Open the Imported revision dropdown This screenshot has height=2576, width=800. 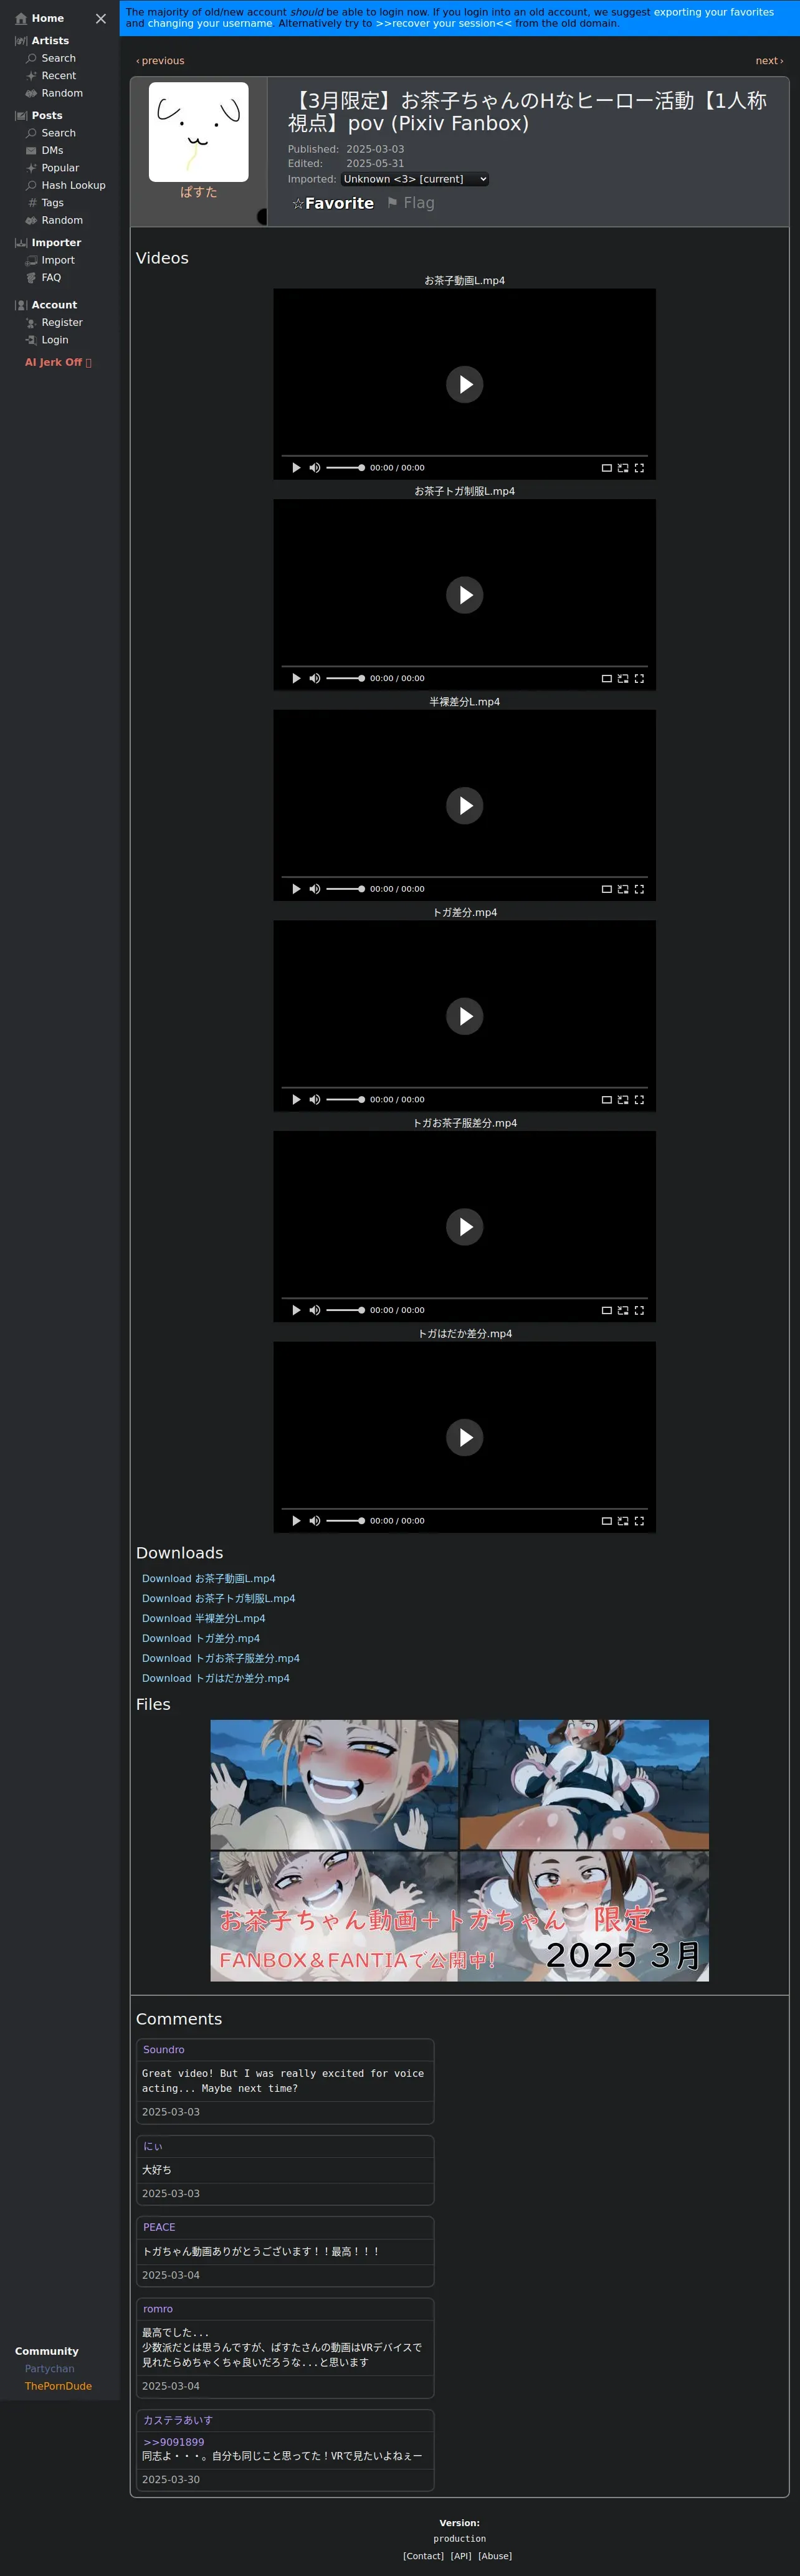(x=414, y=179)
